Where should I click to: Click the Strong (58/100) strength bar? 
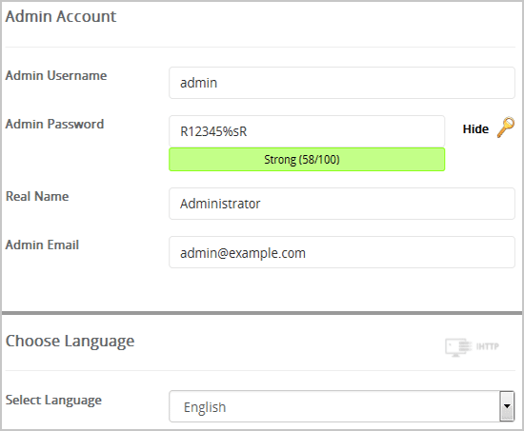[x=307, y=160]
